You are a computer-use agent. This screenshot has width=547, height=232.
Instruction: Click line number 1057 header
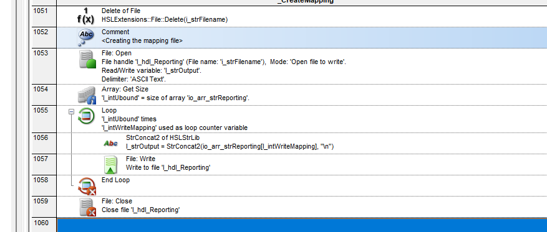(44, 165)
